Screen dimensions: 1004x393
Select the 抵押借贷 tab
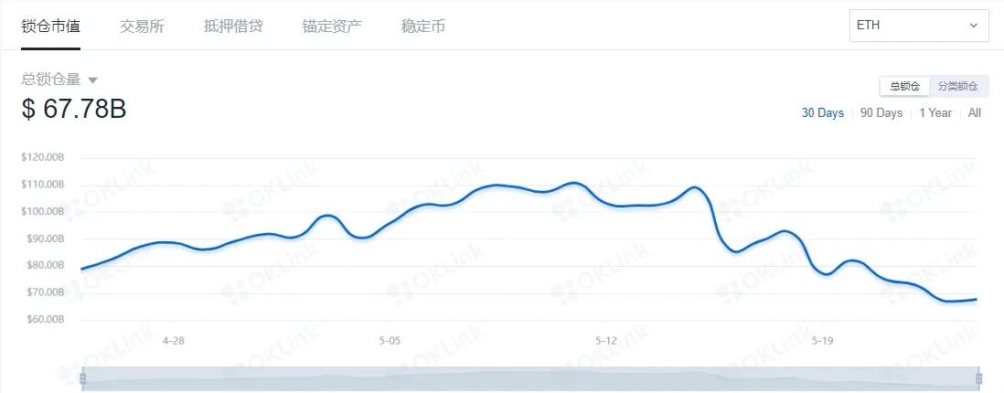coord(233,26)
